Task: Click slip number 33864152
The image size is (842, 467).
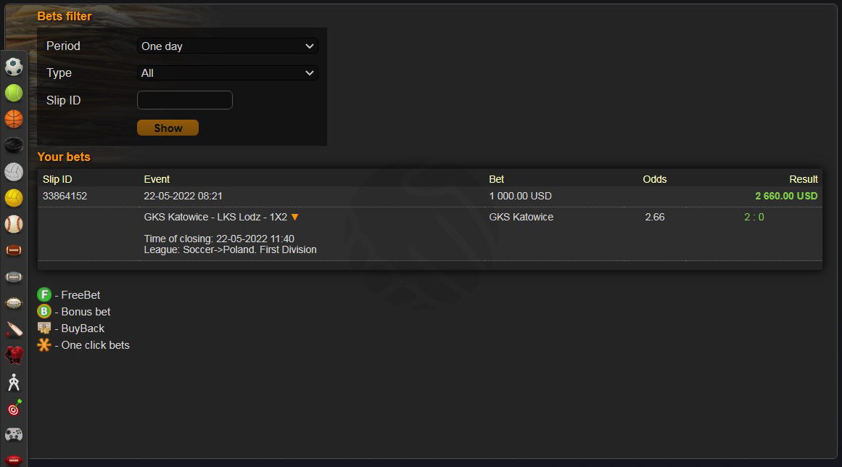Action: tap(65, 196)
